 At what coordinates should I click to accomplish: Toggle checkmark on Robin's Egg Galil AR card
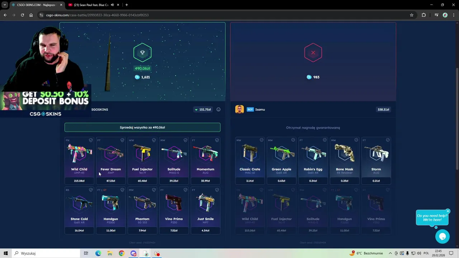pos(325,140)
